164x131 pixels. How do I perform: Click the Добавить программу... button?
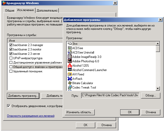click(x=23, y=96)
